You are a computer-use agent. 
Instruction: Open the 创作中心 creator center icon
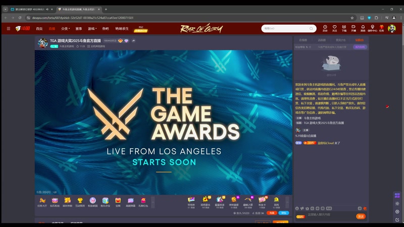point(372,28)
